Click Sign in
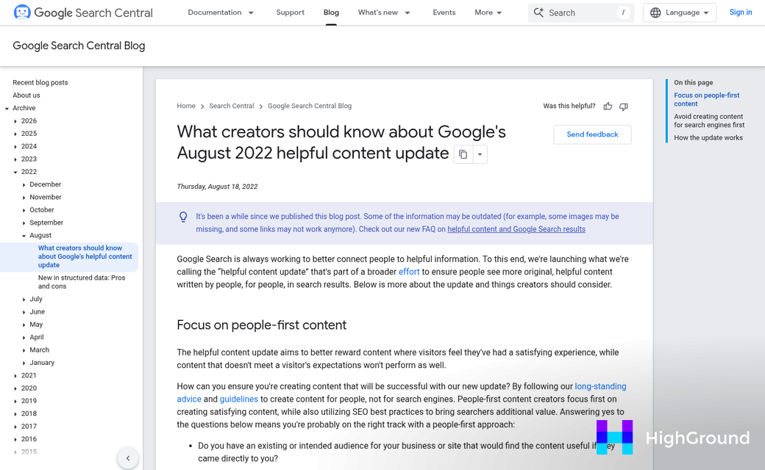765x470 pixels. 740,12
